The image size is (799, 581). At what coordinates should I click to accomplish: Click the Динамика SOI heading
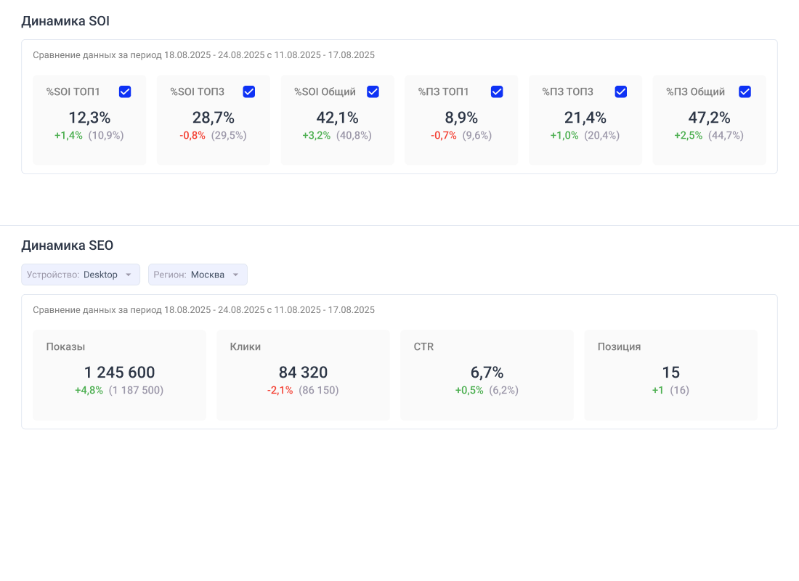[65, 21]
